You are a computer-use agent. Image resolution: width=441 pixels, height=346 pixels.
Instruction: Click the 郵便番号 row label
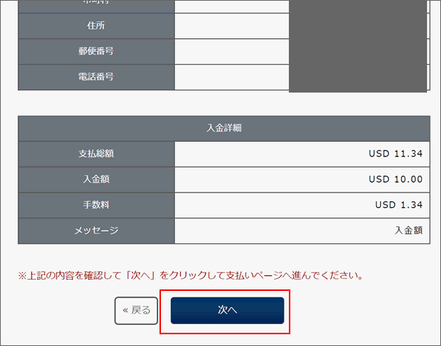point(96,51)
